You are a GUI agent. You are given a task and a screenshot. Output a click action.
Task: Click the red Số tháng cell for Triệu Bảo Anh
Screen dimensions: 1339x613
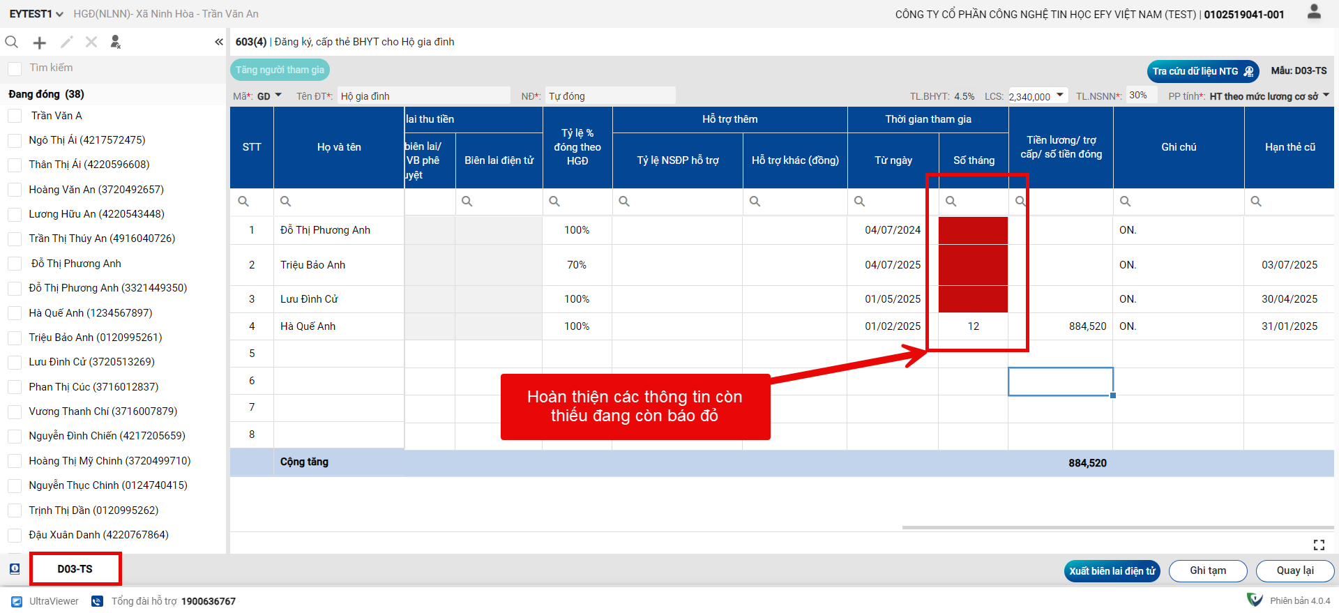pos(973,265)
